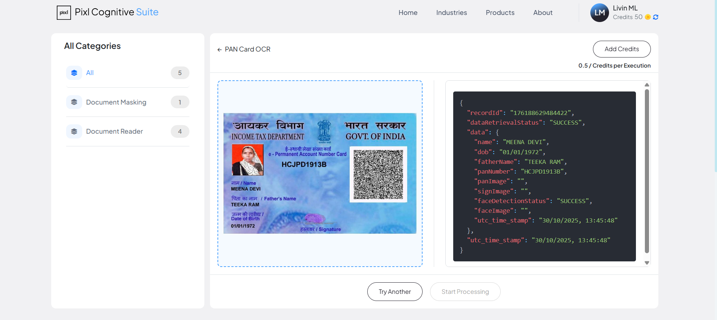Viewport: 717px width, 320px height.
Task: Select the All category
Action: [x=128, y=73]
